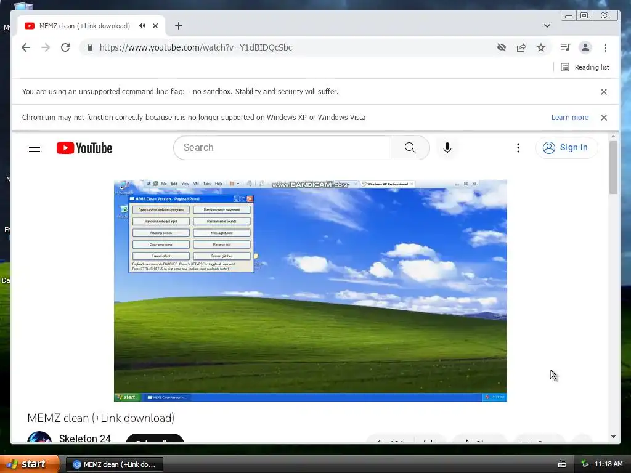The image size is (631, 473).
Task: Click the keyboard icon in the taskbar
Action: point(562,464)
